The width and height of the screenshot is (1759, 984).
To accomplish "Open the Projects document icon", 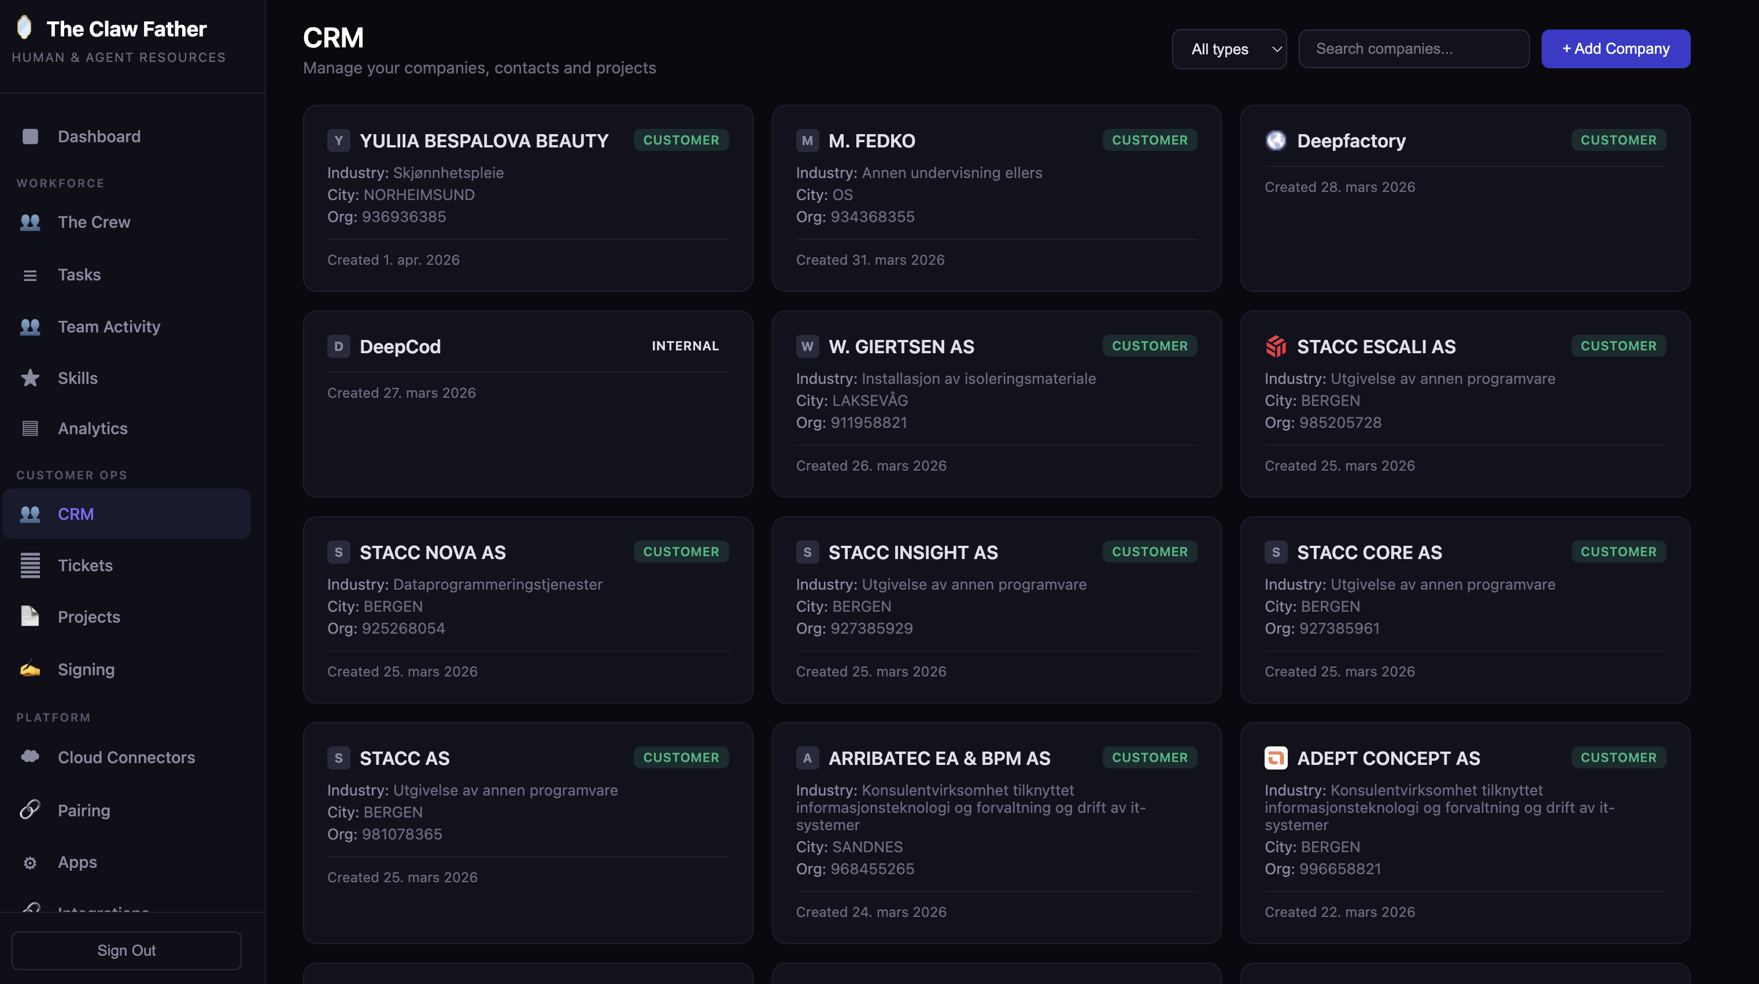I will click(x=30, y=617).
